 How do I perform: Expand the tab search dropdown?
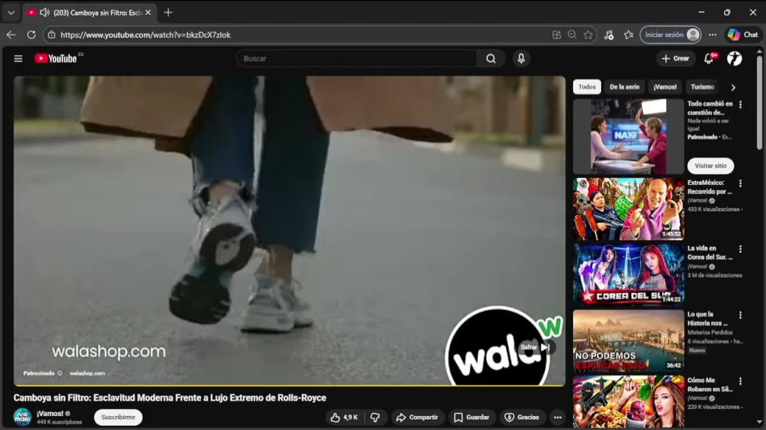point(11,13)
